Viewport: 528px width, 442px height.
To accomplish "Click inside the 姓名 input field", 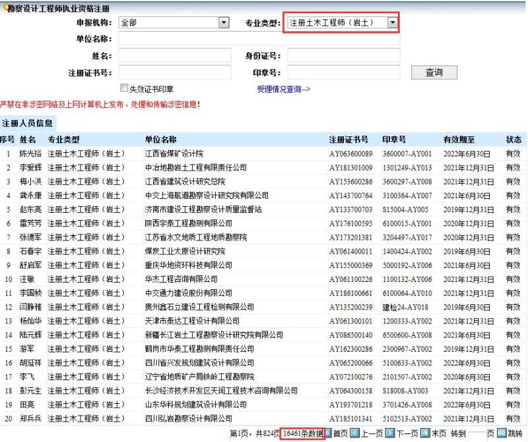I will 173,56.
